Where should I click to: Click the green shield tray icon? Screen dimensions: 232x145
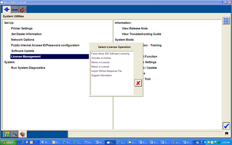(219, 142)
